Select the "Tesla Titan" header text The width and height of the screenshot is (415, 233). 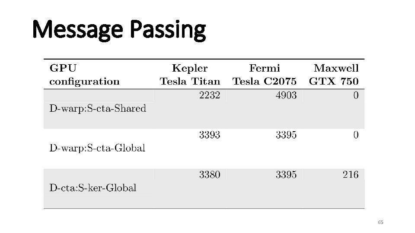190,81
